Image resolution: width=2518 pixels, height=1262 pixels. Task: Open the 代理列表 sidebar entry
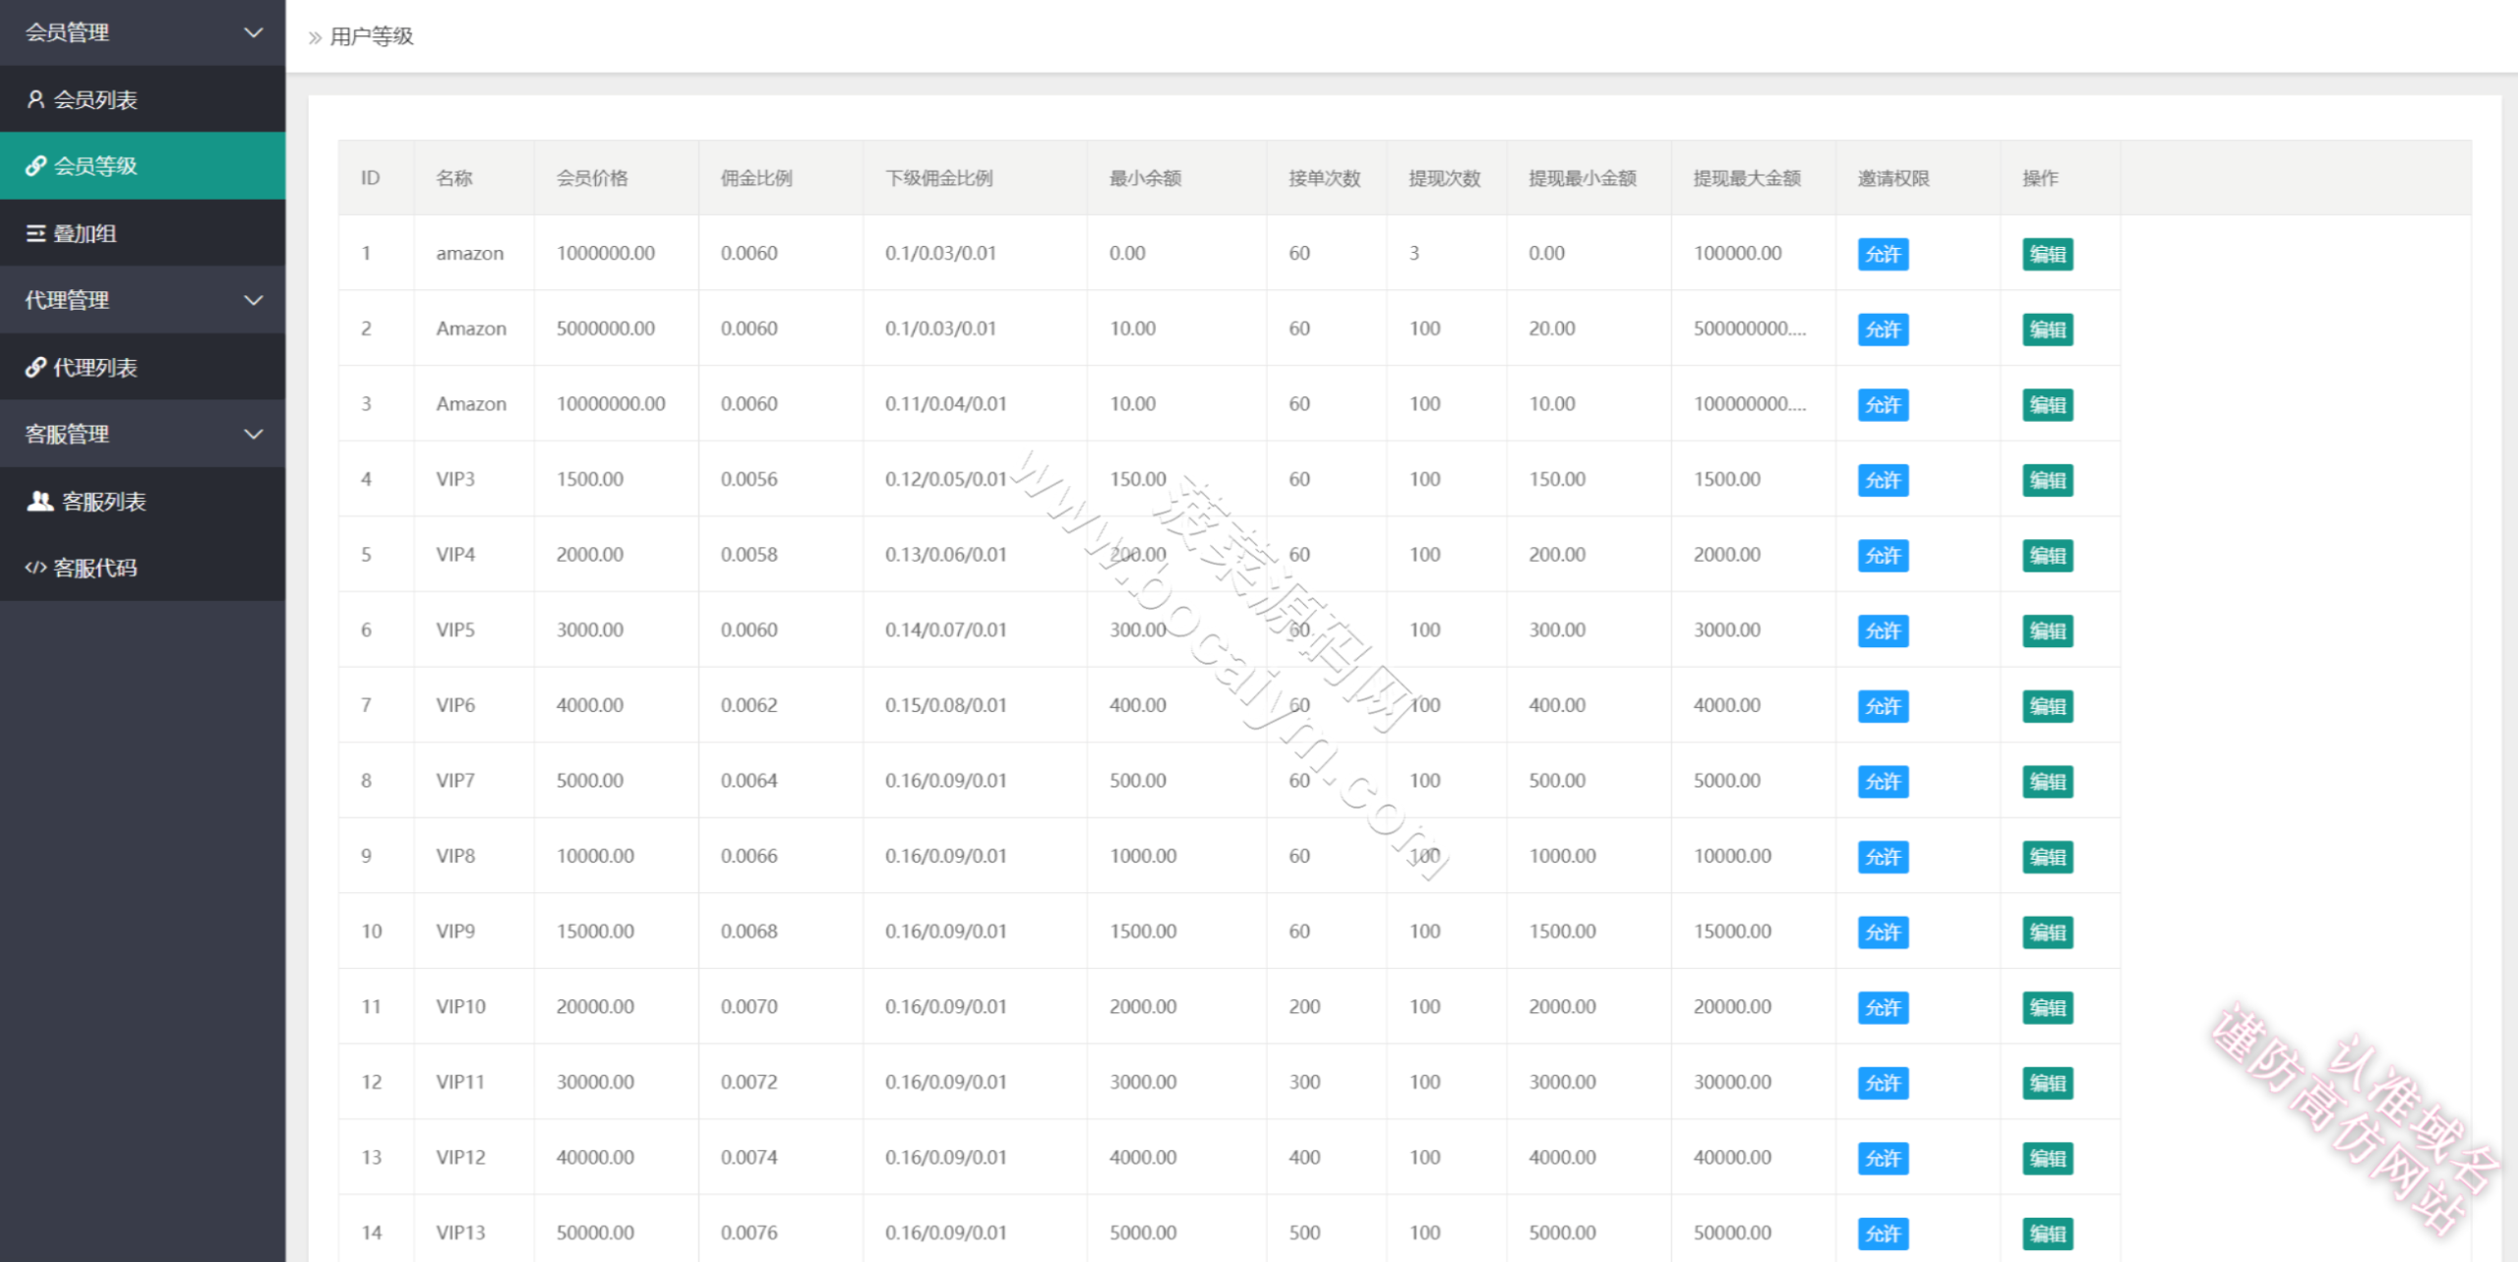(x=143, y=367)
